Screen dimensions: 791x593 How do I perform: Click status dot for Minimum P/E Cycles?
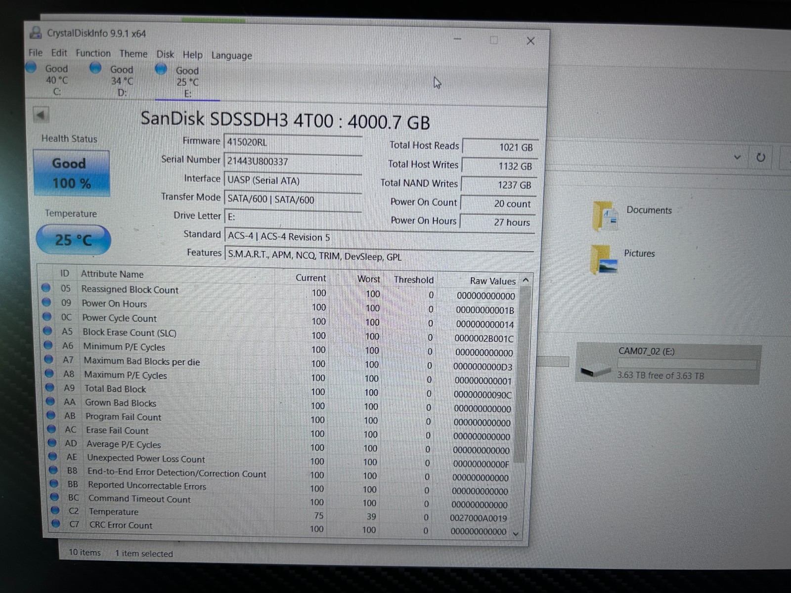(48, 344)
